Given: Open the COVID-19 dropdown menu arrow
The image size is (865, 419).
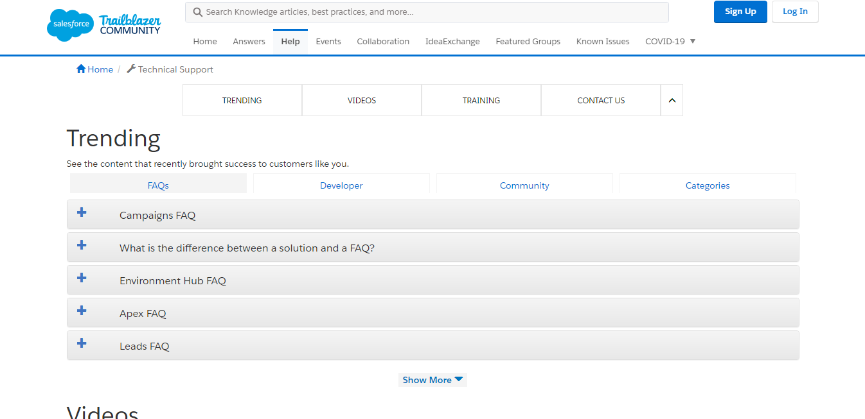Looking at the screenshot, I should coord(693,41).
